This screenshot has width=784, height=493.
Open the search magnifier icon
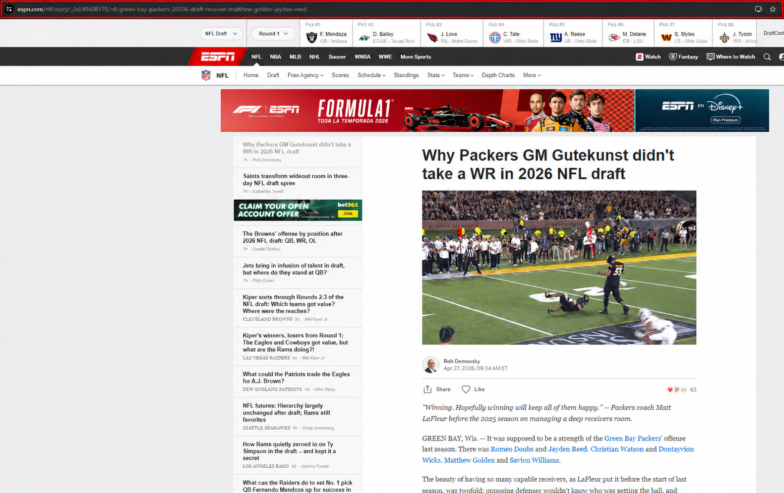point(767,57)
